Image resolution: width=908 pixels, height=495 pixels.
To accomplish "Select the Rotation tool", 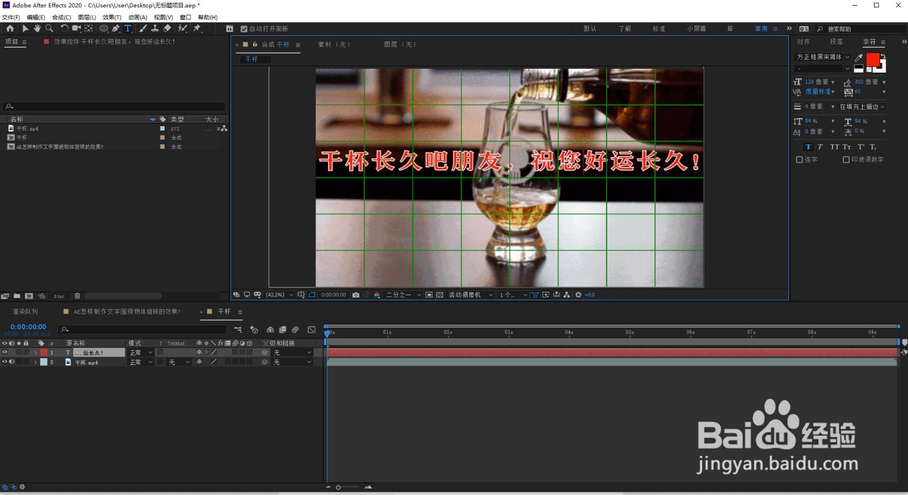I will pyautogui.click(x=64, y=28).
